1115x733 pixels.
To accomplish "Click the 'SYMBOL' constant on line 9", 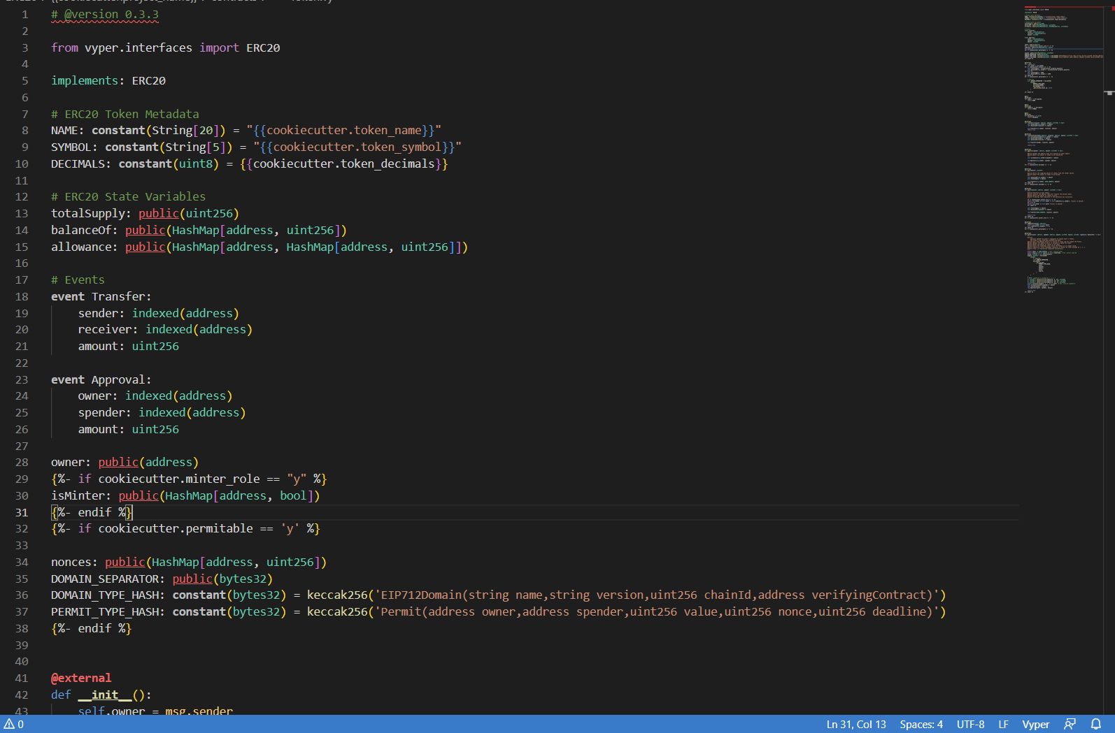I will [71, 147].
